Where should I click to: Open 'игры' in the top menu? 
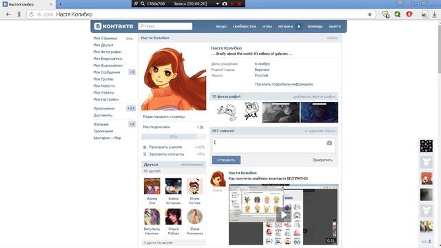pos(267,26)
